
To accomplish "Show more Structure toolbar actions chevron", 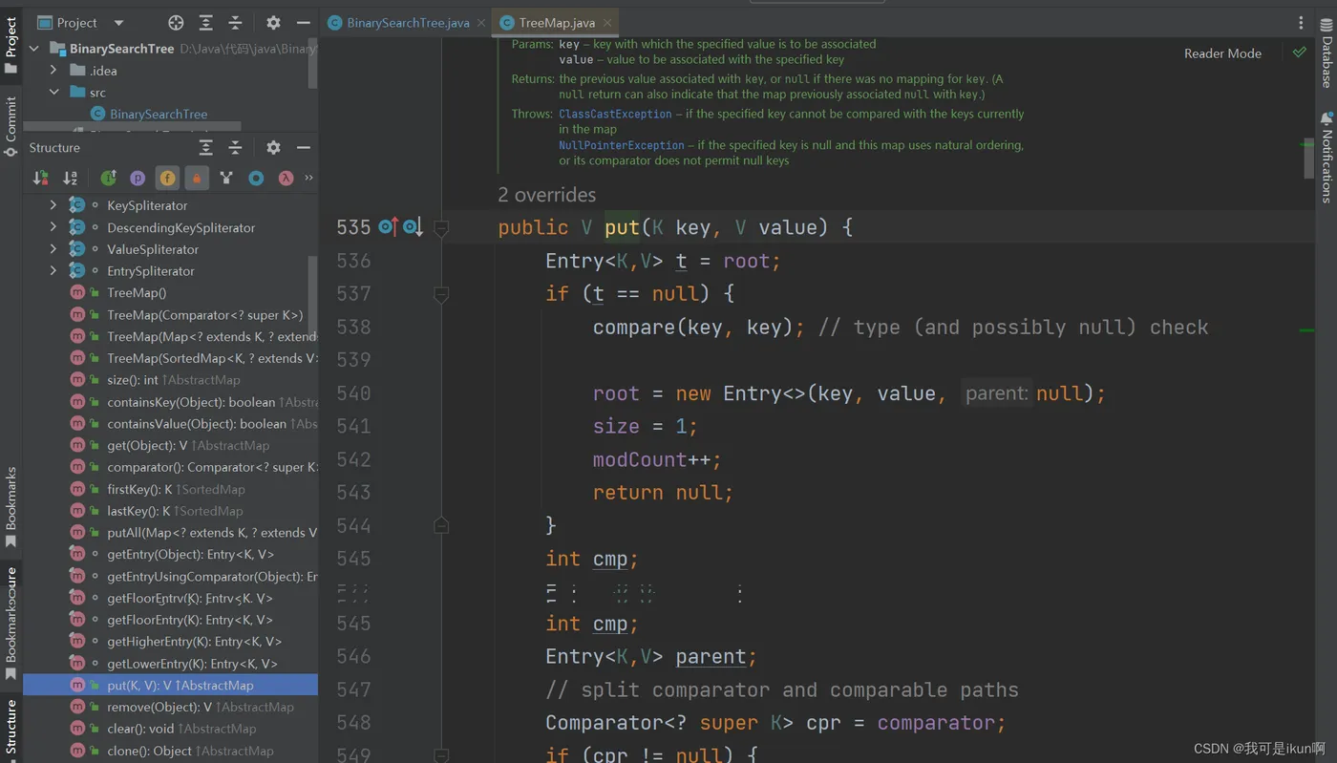I will point(308,178).
